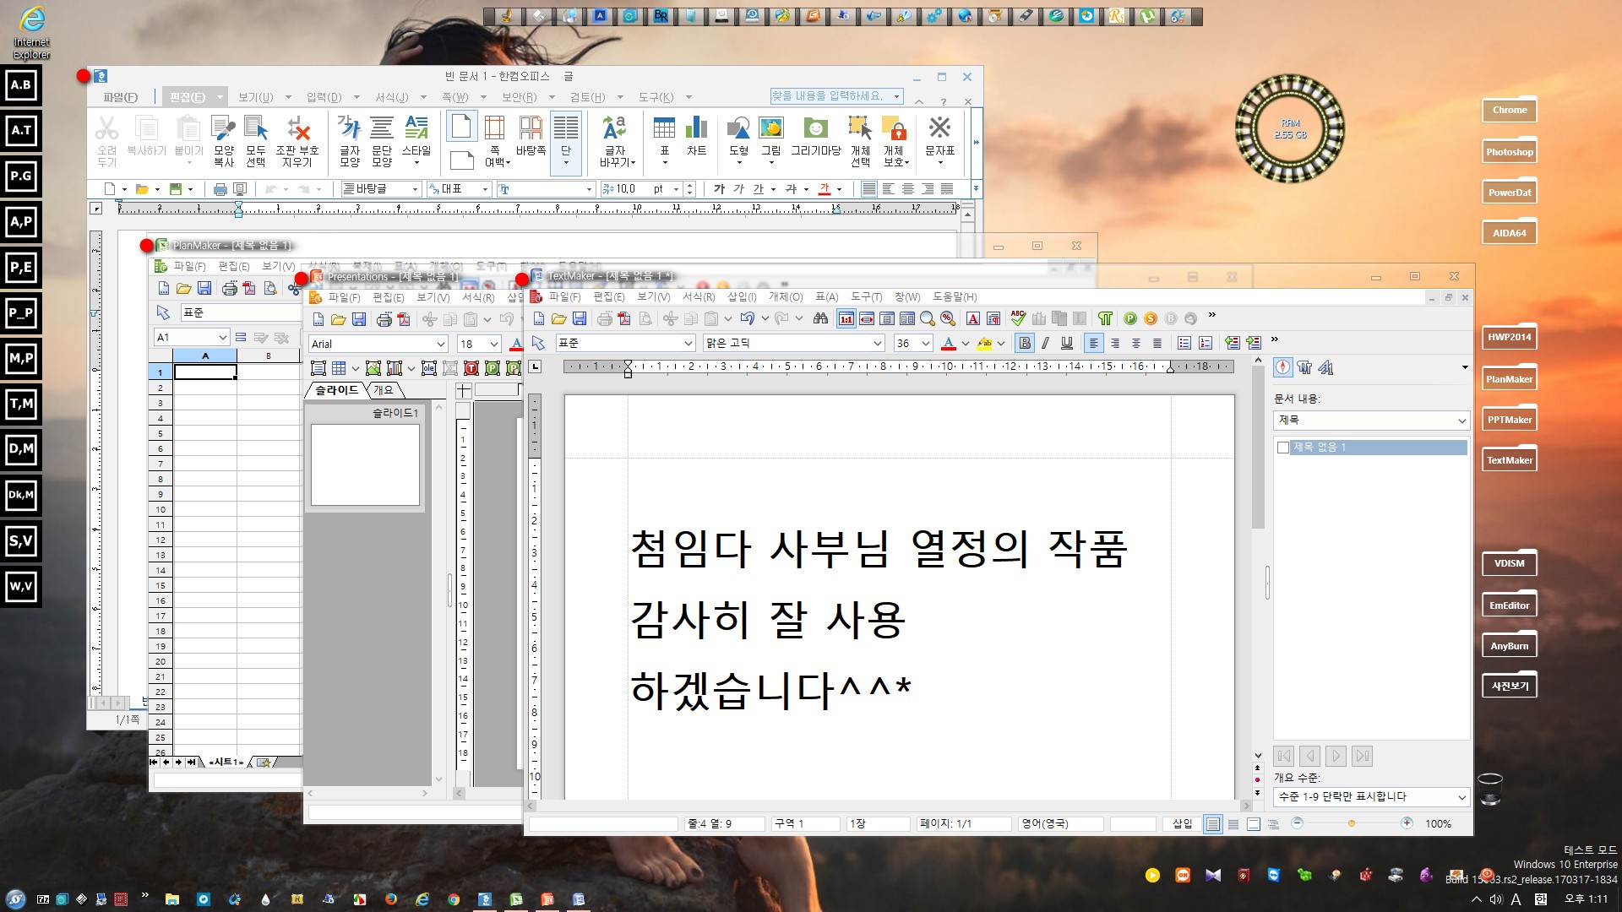Click A.B launcher button on left bar
Image resolution: width=1622 pixels, height=912 pixels.
coord(21,85)
